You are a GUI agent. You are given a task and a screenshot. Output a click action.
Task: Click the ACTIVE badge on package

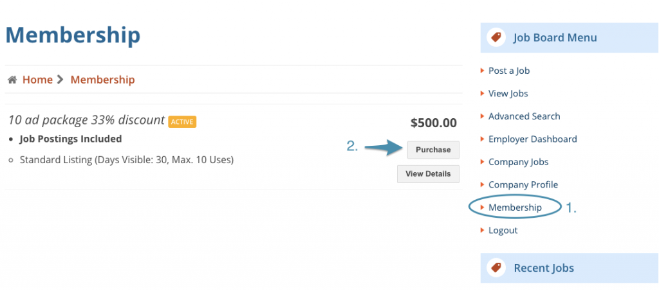(182, 121)
